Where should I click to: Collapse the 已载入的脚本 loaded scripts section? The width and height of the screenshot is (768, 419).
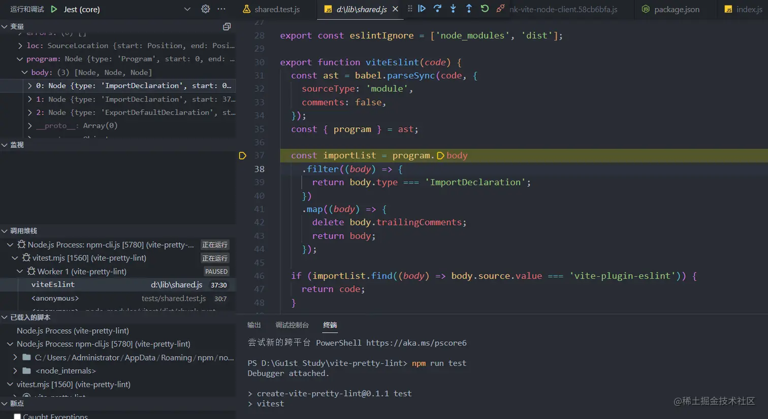[x=5, y=318]
